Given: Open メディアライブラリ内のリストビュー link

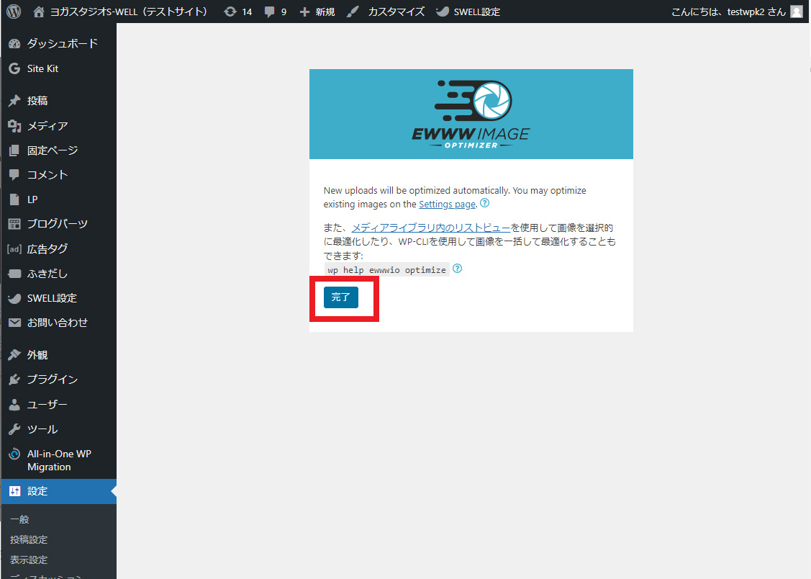Looking at the screenshot, I should point(431,228).
